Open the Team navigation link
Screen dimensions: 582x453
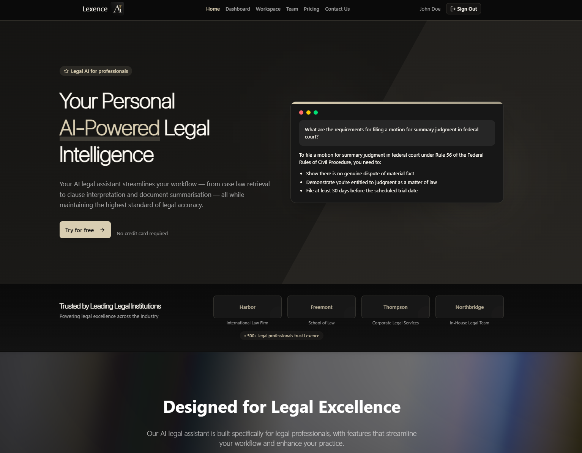292,9
